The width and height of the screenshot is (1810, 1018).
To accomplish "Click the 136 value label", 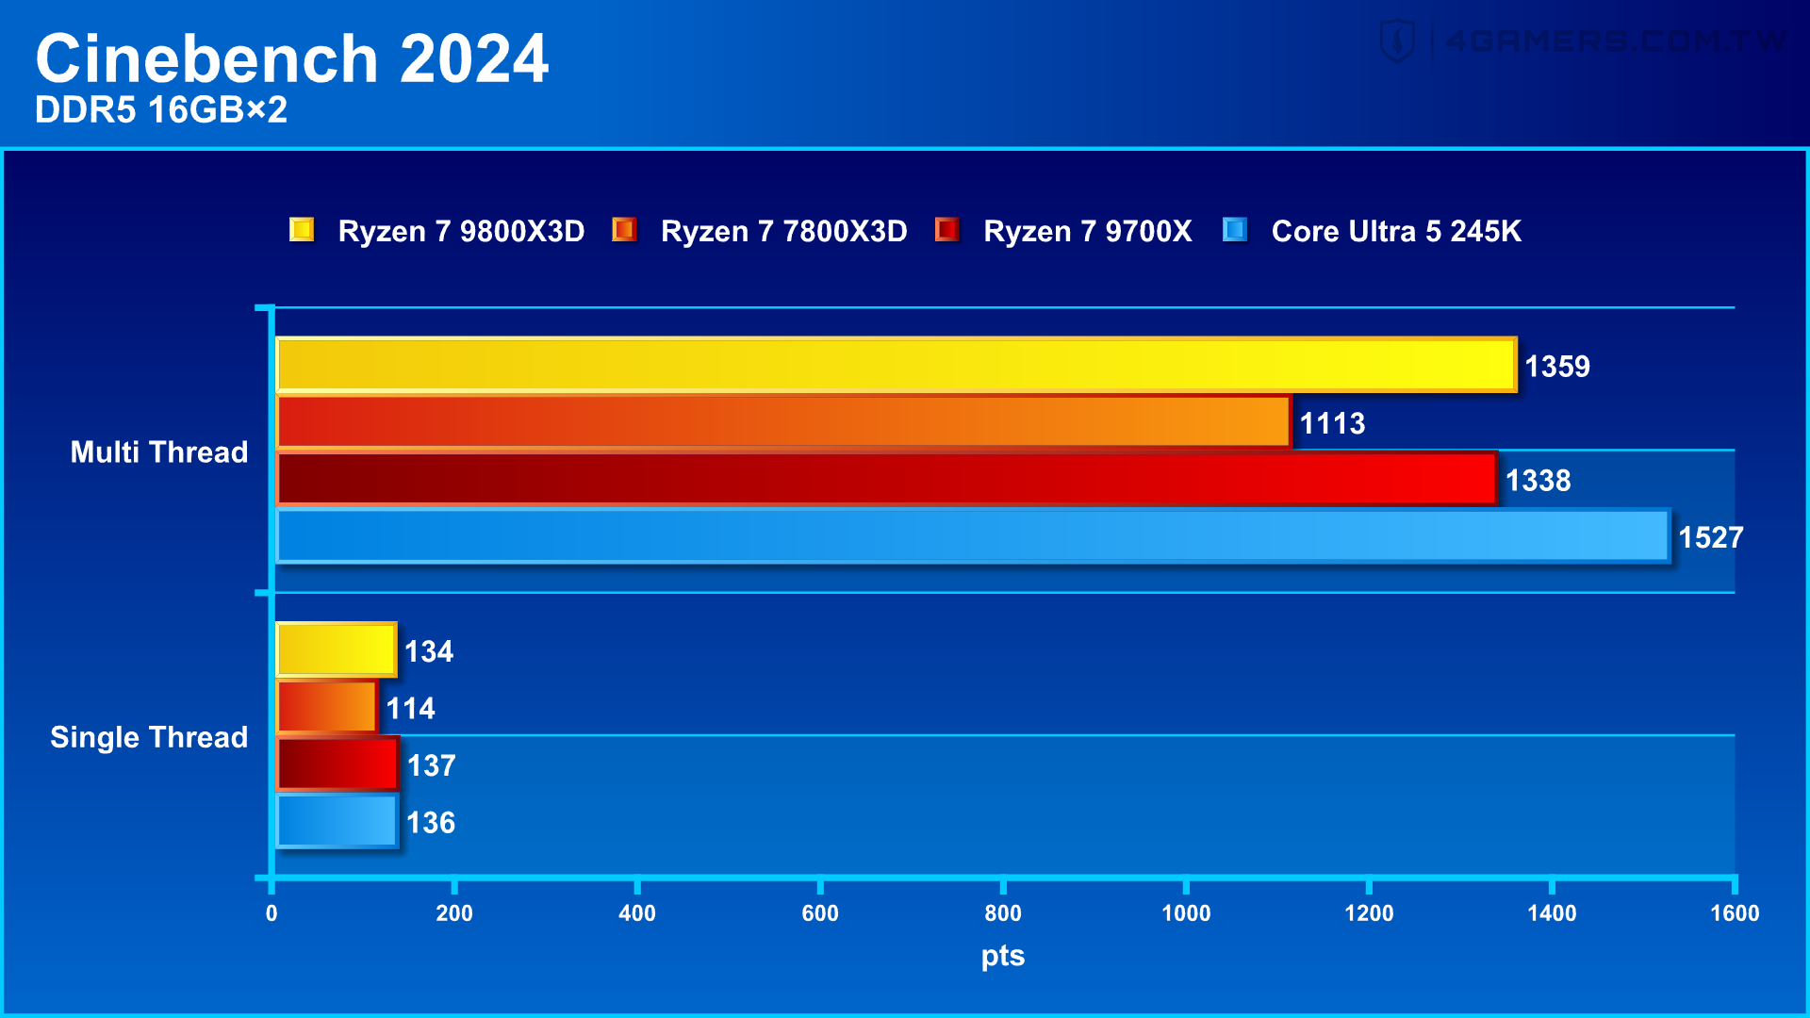I will pos(431,824).
